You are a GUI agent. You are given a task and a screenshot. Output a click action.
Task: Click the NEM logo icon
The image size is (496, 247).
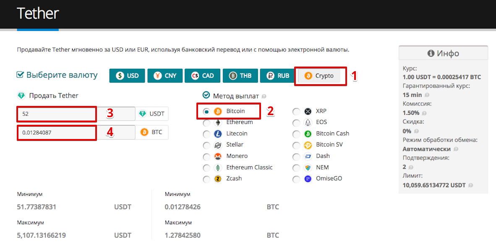(x=308, y=167)
